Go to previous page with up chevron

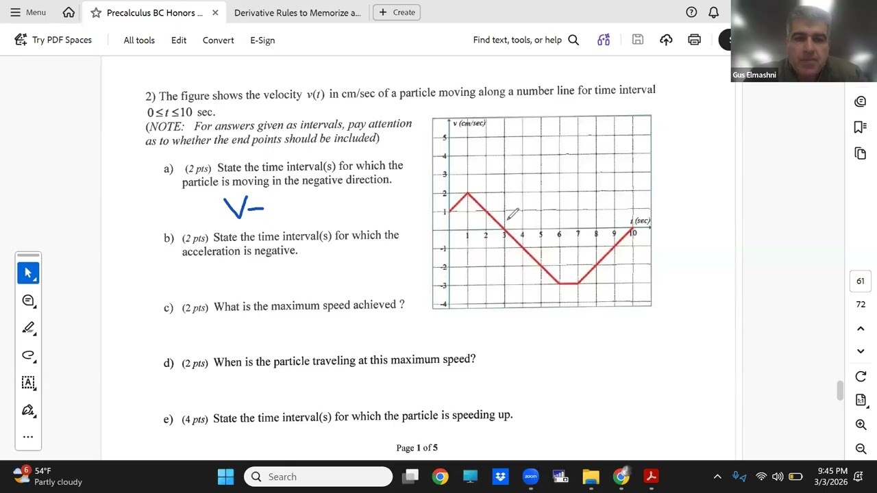pyautogui.click(x=861, y=329)
